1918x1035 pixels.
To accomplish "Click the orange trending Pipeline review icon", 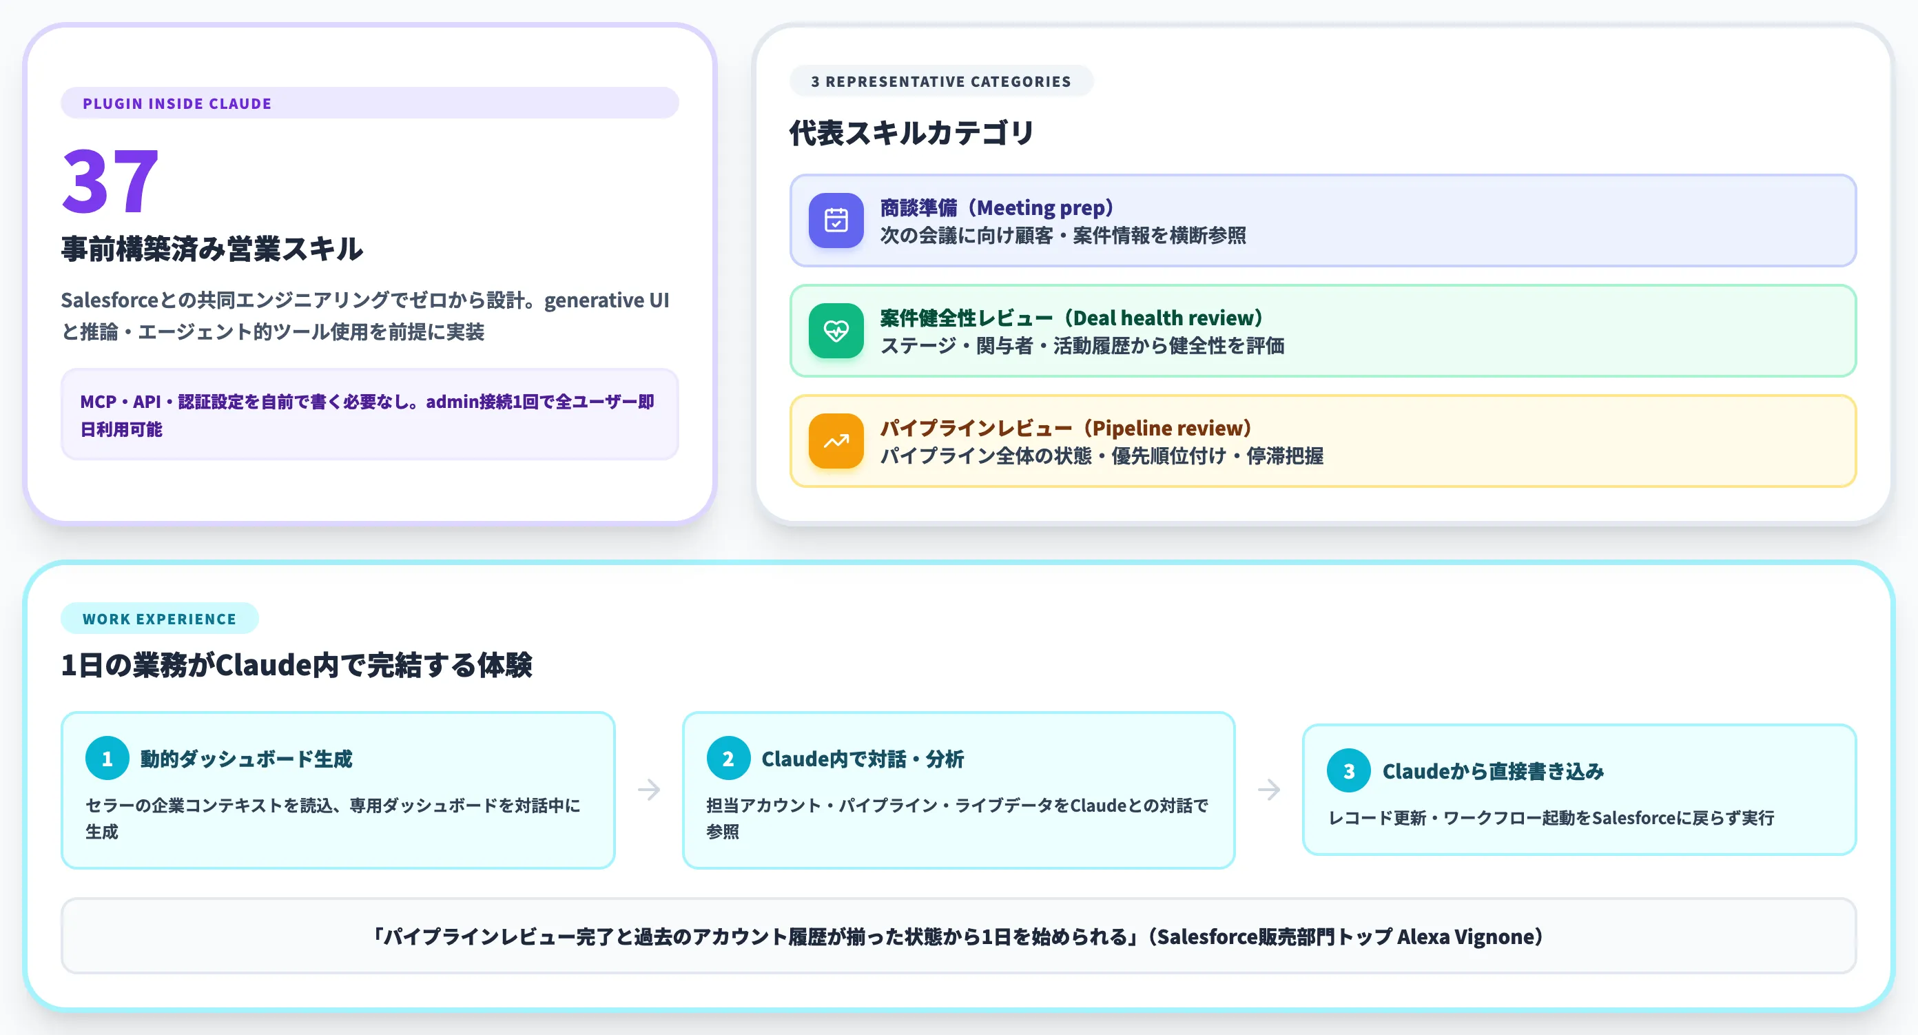I will (x=836, y=441).
